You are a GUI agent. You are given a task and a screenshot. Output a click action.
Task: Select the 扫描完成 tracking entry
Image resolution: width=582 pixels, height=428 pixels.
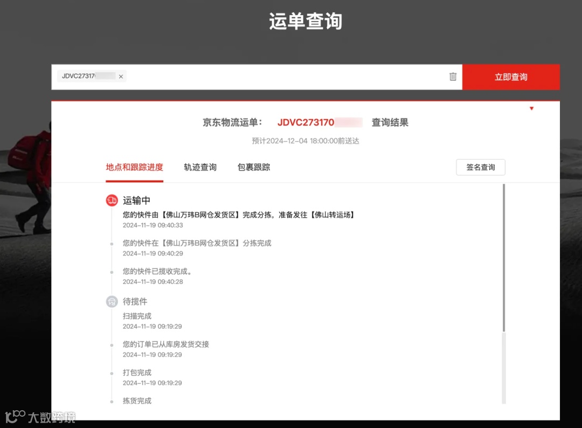(137, 316)
